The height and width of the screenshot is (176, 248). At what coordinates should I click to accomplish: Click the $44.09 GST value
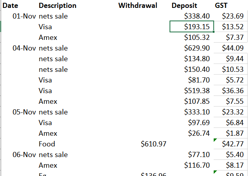(233, 48)
